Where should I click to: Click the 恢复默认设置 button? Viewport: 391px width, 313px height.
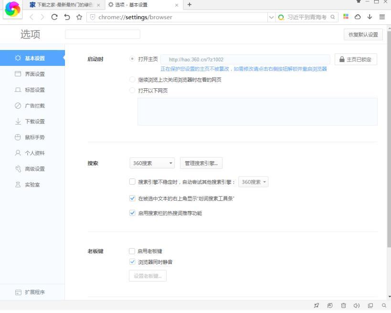pos(363,35)
